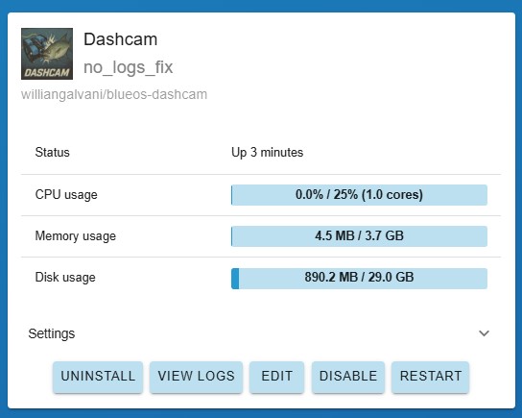Click the williangalvani/blueos-dashcam image name

(114, 95)
